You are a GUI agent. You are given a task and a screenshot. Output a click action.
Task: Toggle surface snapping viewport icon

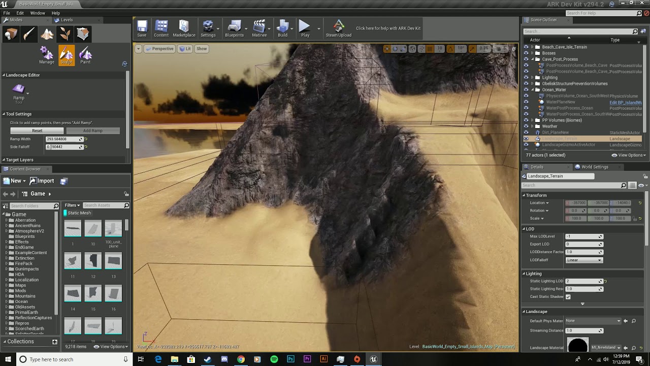coord(421,49)
